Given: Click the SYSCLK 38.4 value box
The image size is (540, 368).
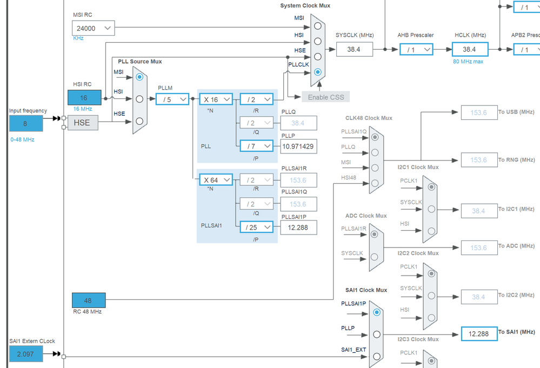Looking at the screenshot, I should pyautogui.click(x=355, y=49).
